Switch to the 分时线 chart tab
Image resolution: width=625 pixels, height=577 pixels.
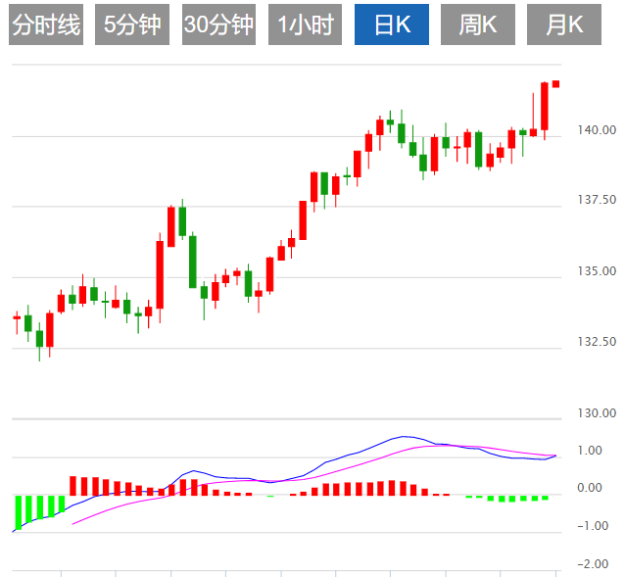click(46, 24)
